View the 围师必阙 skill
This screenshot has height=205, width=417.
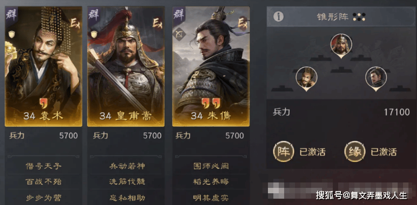coord(211,166)
